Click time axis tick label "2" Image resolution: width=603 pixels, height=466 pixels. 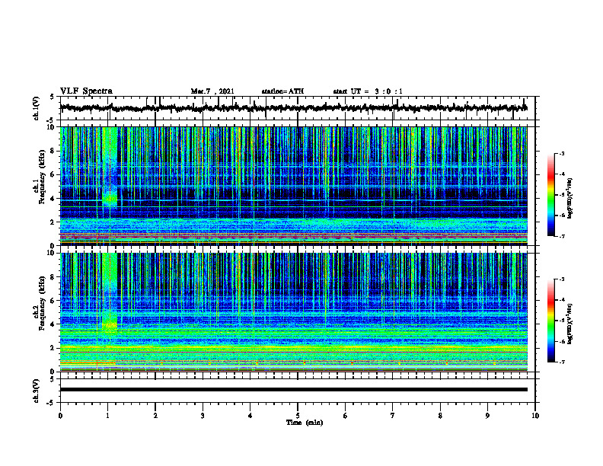pyautogui.click(x=155, y=416)
